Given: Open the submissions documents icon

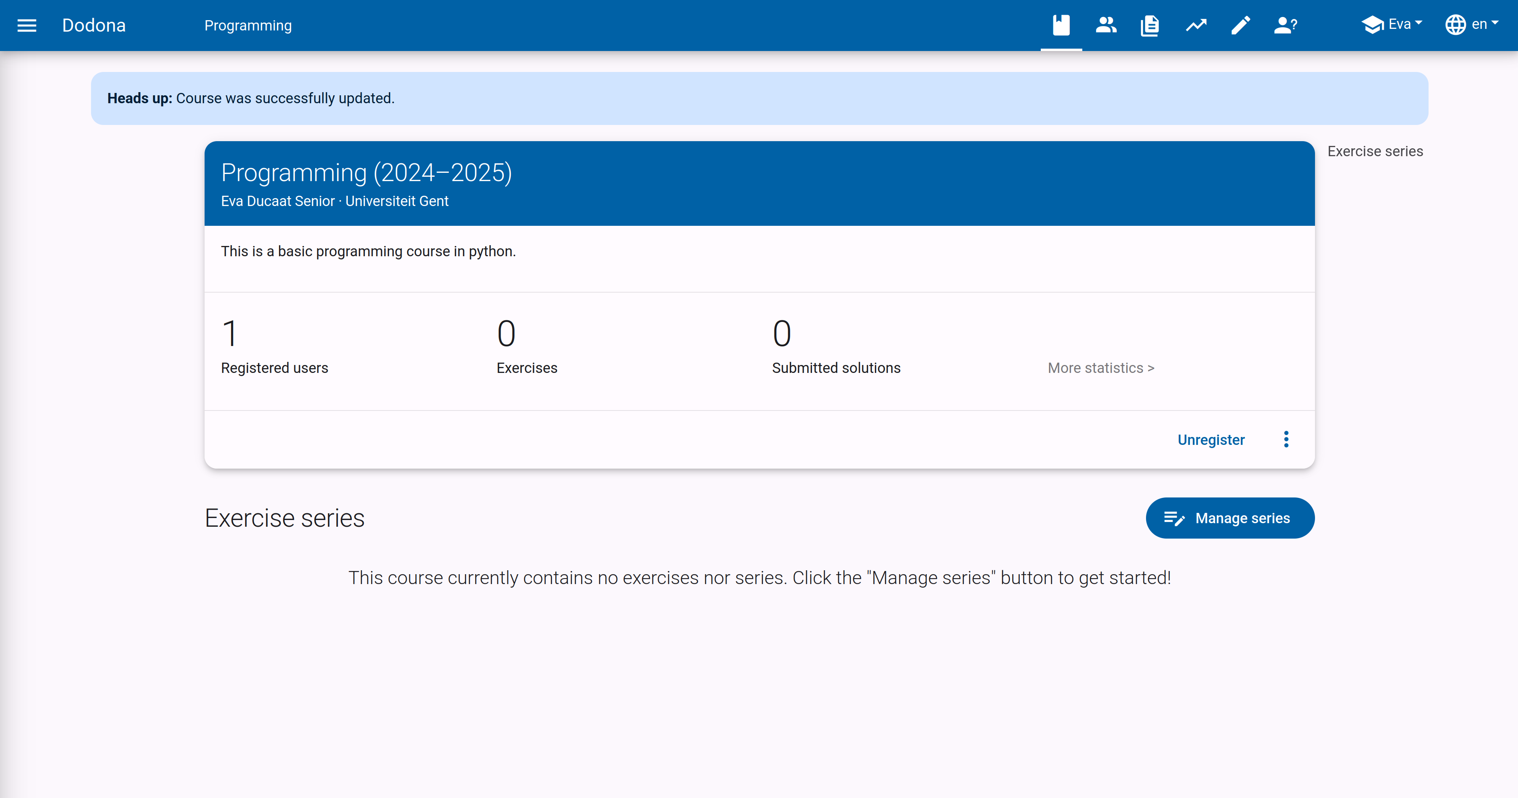Looking at the screenshot, I should tap(1150, 25).
